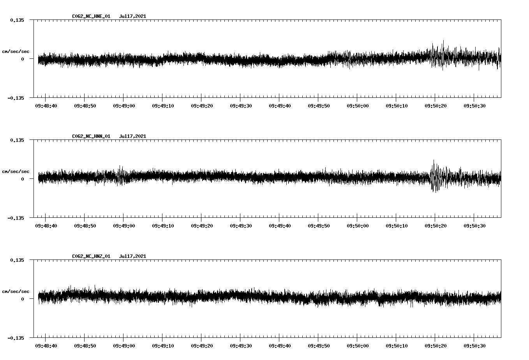Select the 09:48:40 time label on HNE plot
This screenshot has width=529, height=360.
(46, 106)
